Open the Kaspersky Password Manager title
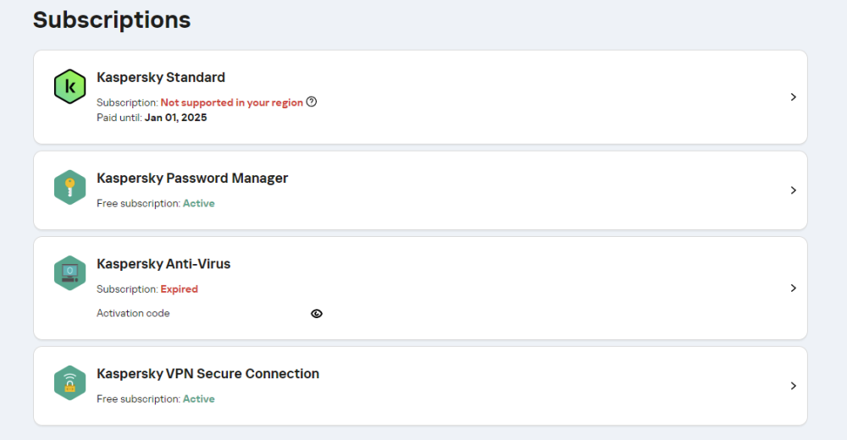 click(192, 179)
